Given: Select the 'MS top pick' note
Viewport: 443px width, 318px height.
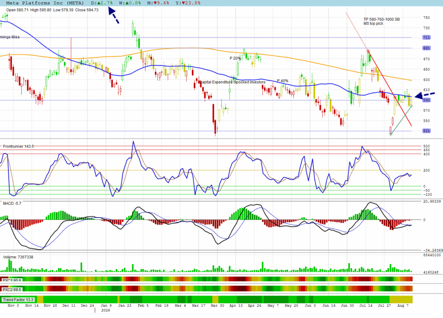Looking at the screenshot, I should (x=373, y=23).
